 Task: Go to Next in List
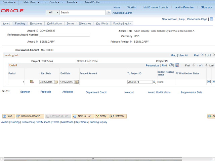83,116
